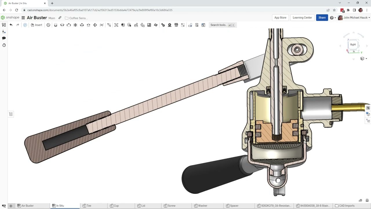Bookmark this page with star icon
This screenshot has width=371, height=209.
point(334,10)
